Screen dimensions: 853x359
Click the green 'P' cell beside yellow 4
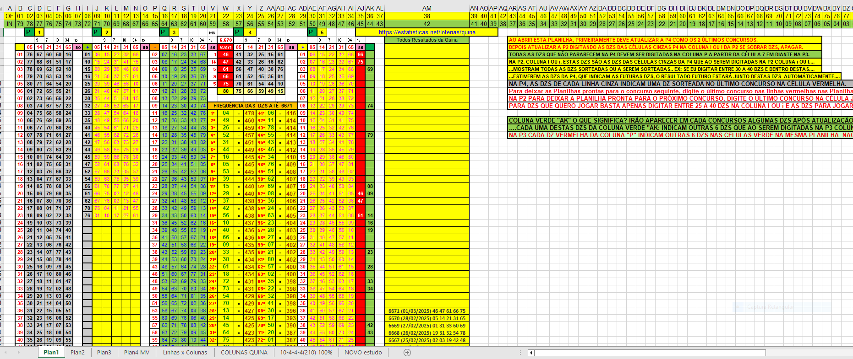[239, 32]
